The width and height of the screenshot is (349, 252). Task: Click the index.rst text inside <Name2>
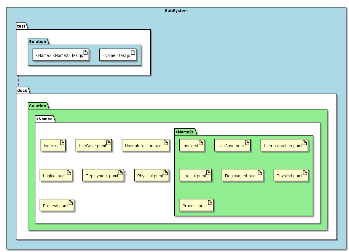[x=190, y=146]
